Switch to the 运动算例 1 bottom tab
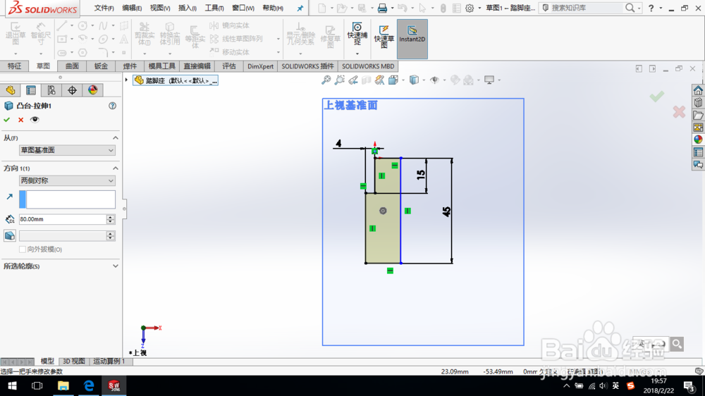705x396 pixels. tap(109, 361)
